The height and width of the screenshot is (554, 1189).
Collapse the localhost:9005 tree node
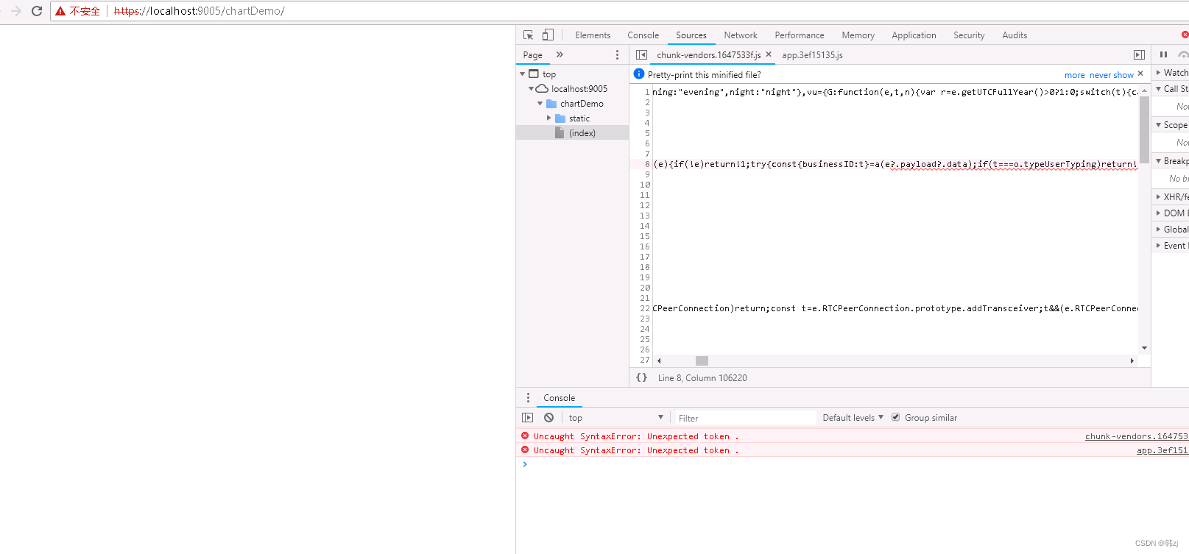tap(531, 89)
